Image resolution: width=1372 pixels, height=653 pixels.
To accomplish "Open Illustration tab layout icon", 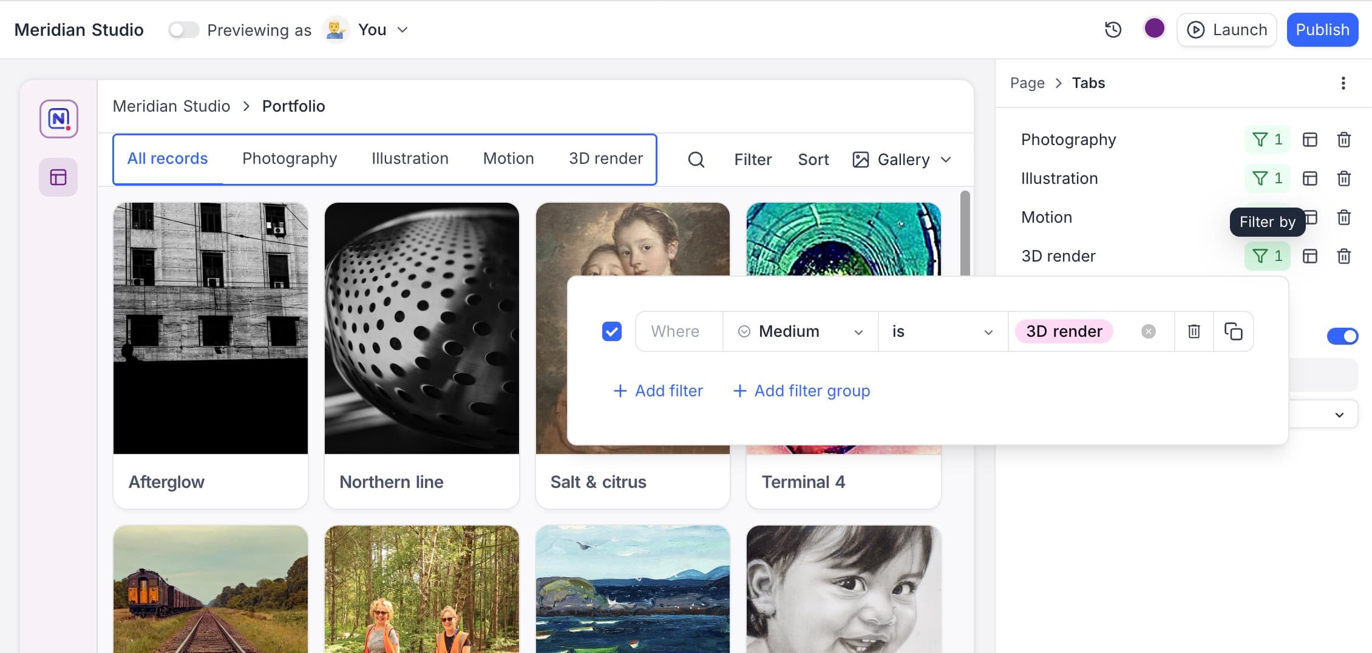I will coord(1310,178).
